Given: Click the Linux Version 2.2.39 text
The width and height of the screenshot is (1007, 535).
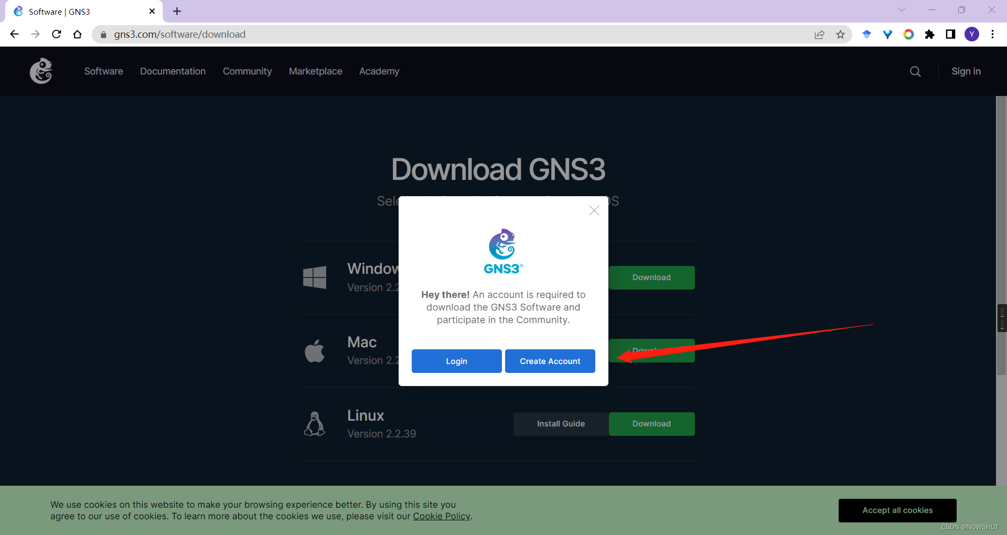Looking at the screenshot, I should [382, 434].
